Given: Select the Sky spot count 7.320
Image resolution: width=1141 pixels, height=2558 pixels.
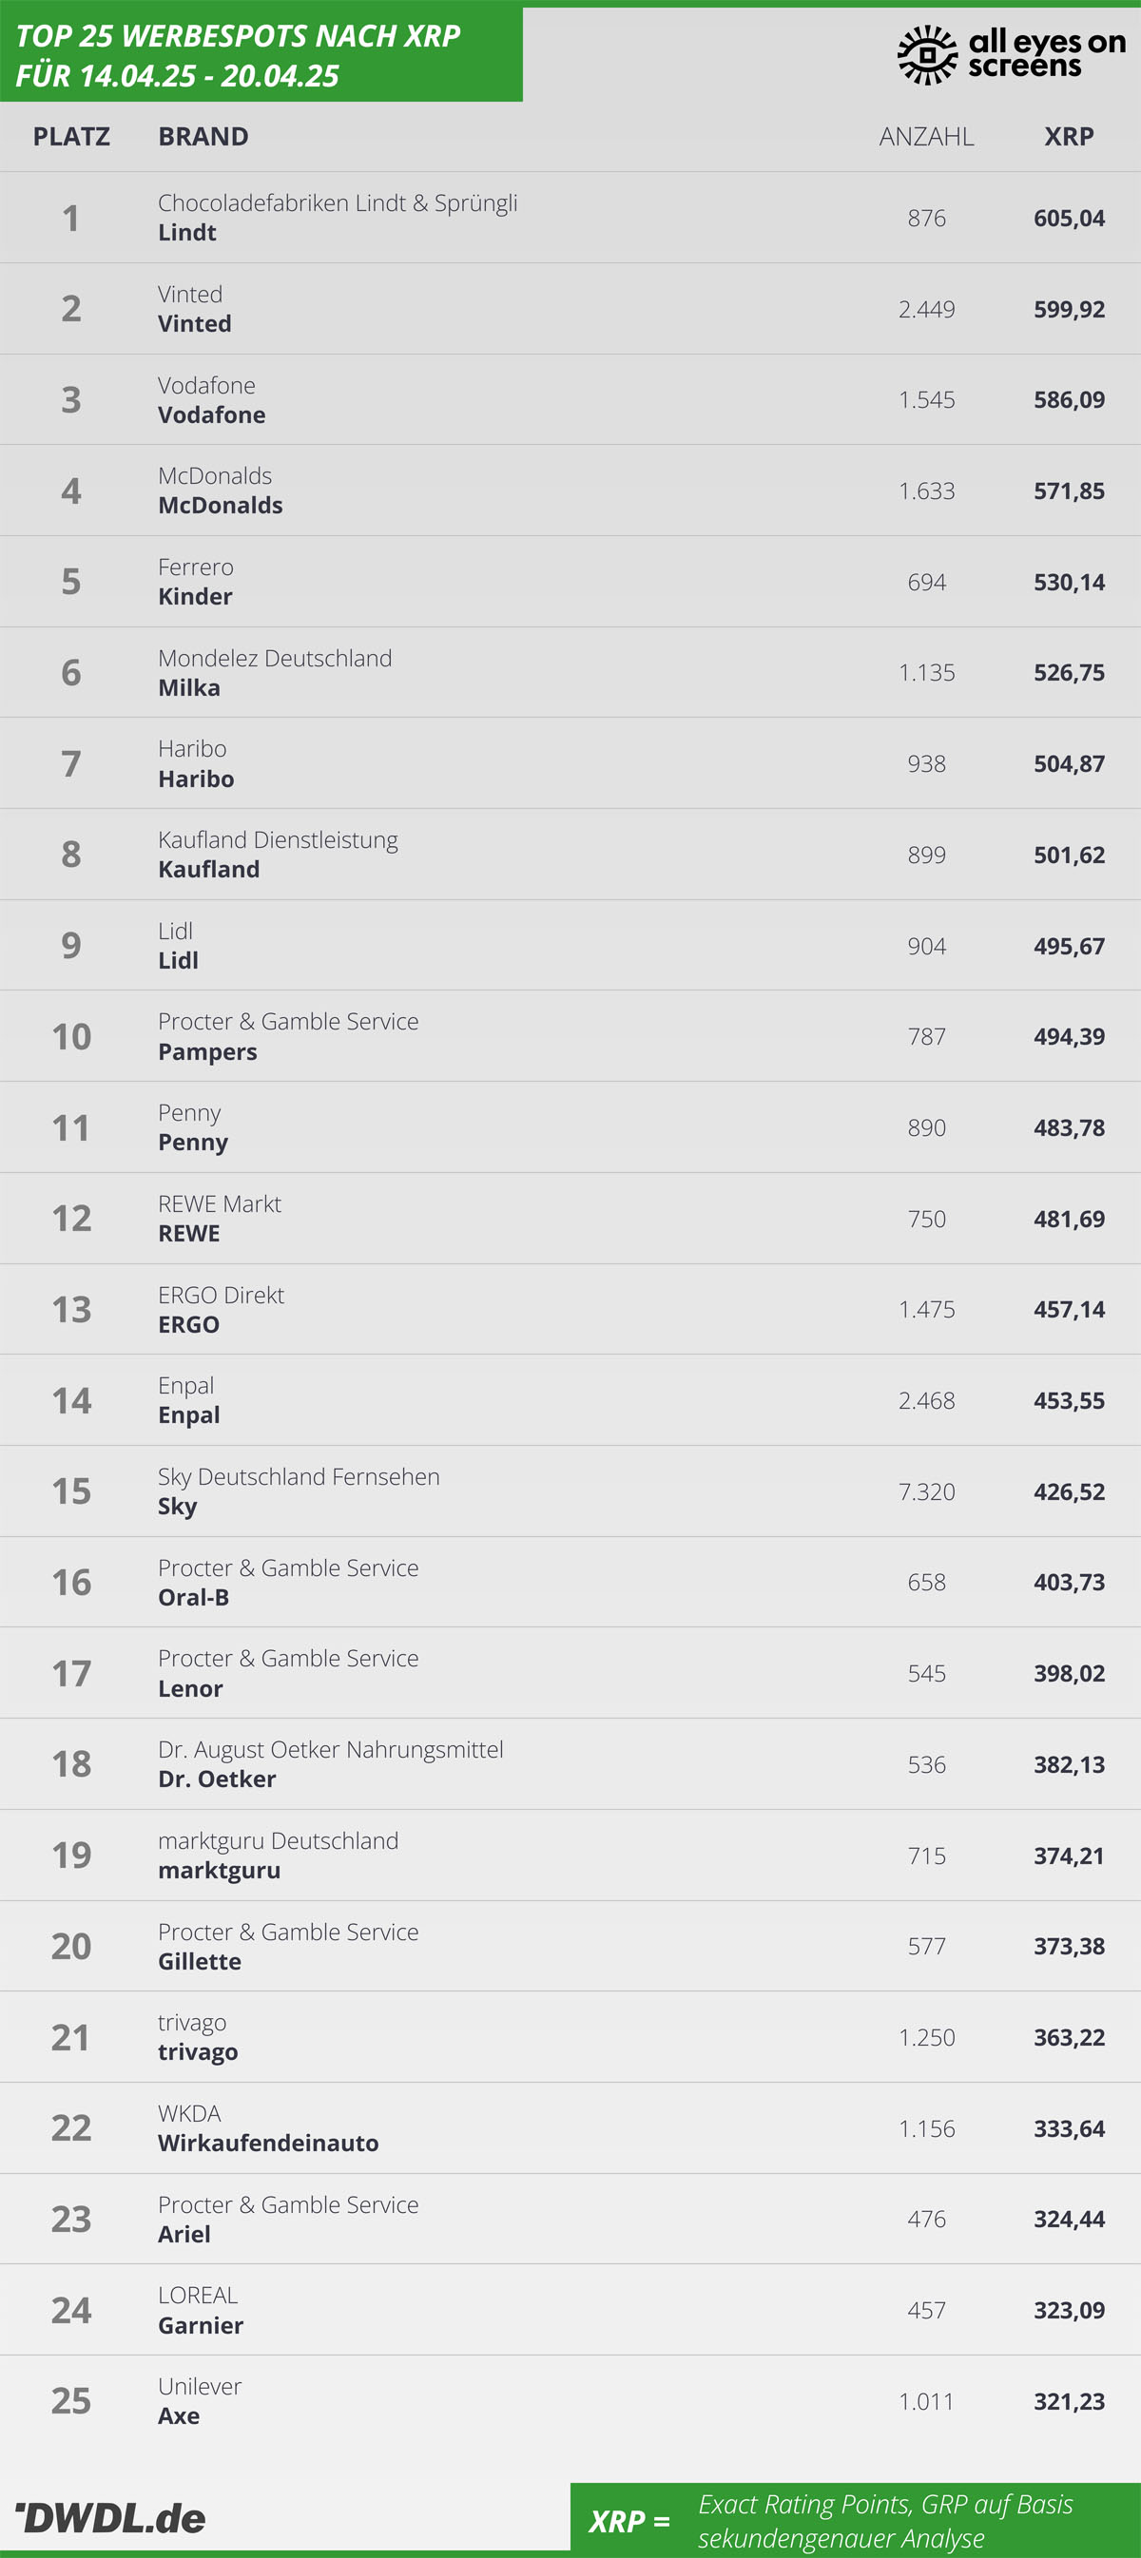Looking at the screenshot, I should click(x=926, y=1491).
